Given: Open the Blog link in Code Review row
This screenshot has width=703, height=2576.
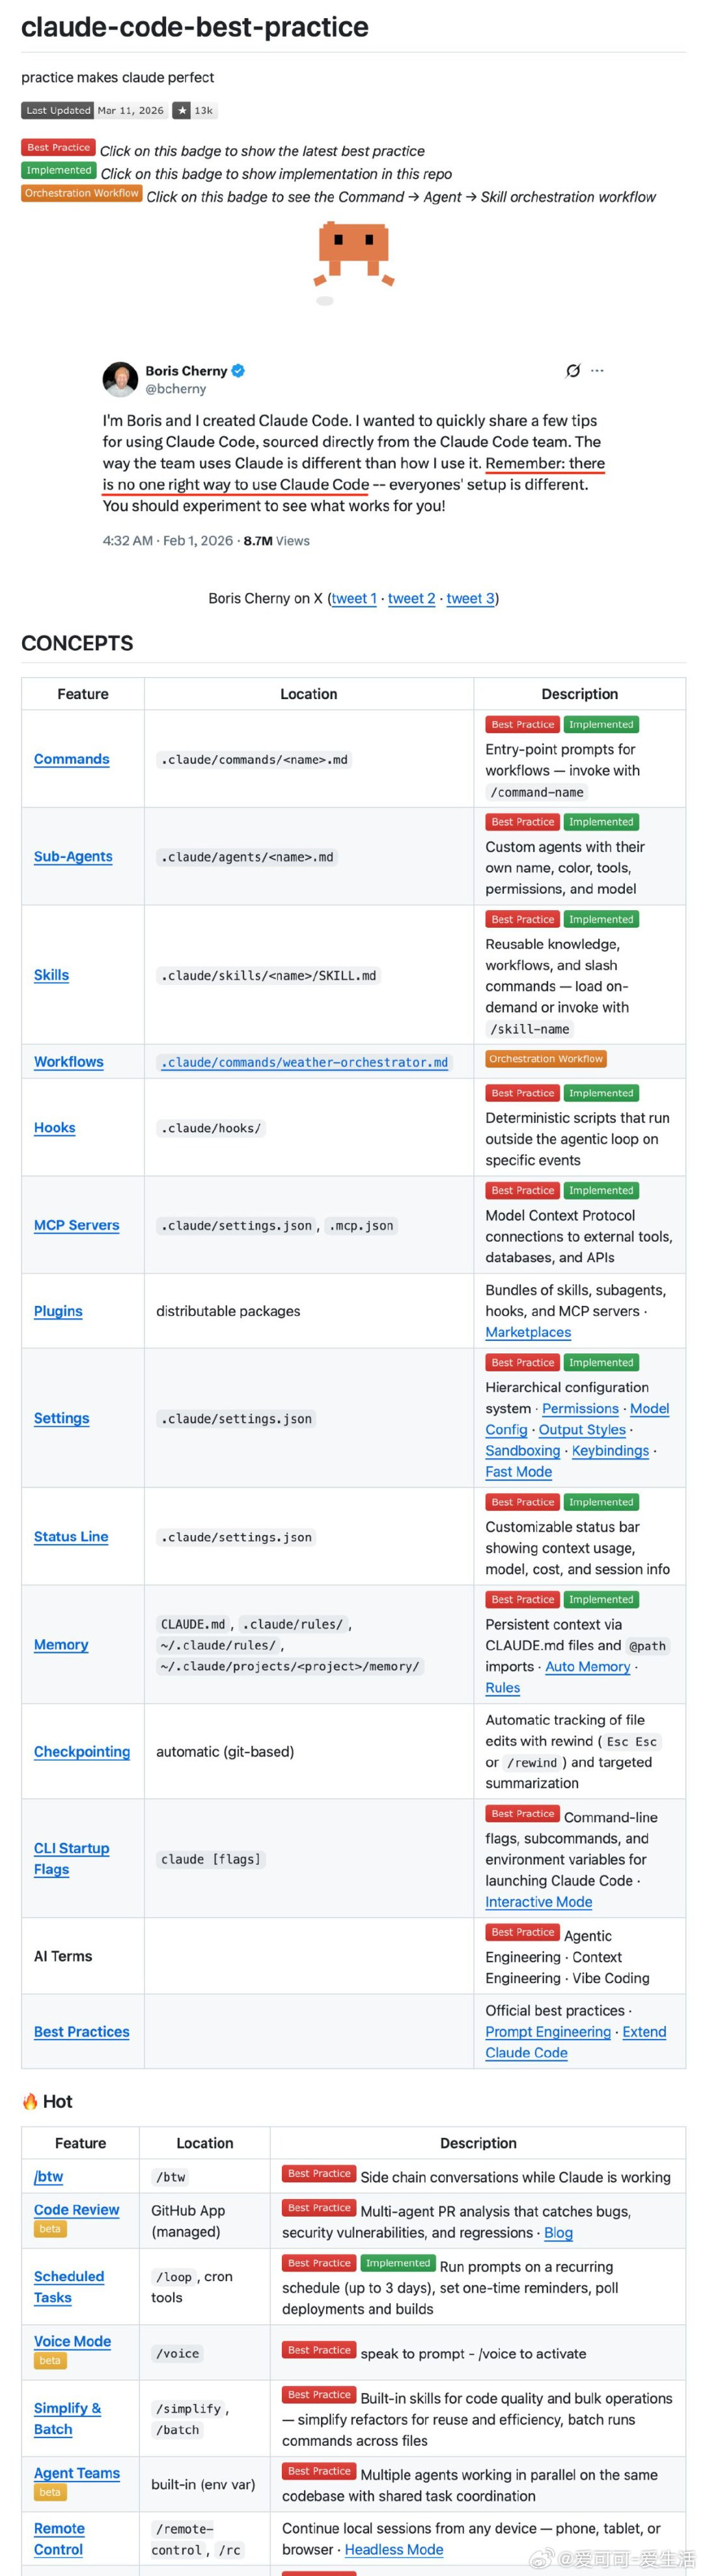Looking at the screenshot, I should click(x=558, y=2233).
